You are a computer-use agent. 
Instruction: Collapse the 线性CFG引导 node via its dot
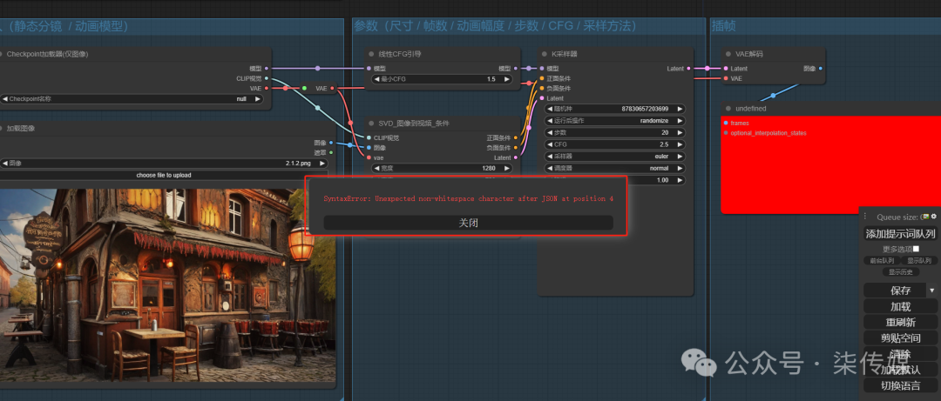point(371,54)
